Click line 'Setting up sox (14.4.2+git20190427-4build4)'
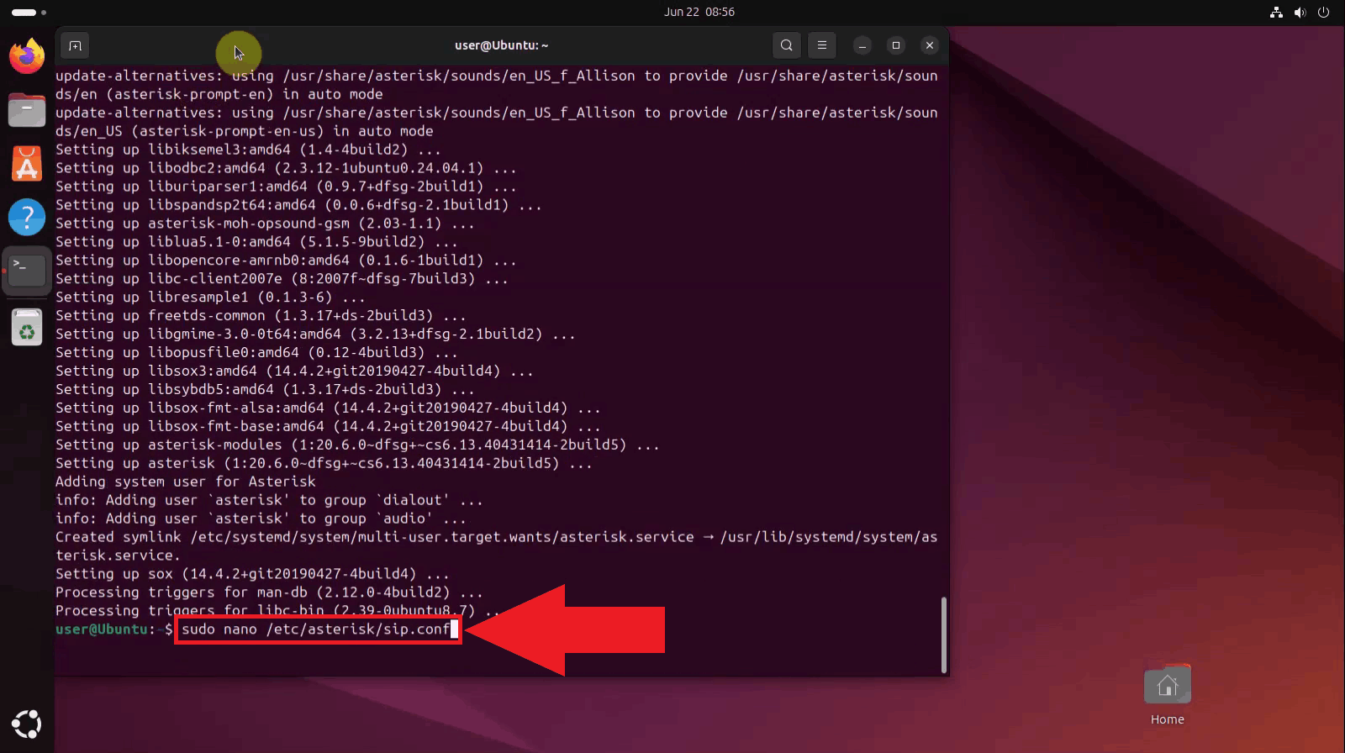The height and width of the screenshot is (753, 1345). (252, 574)
